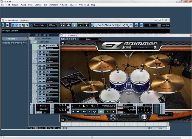Click Play in the project toolbar
The image size is (192, 139).
[80, 25]
